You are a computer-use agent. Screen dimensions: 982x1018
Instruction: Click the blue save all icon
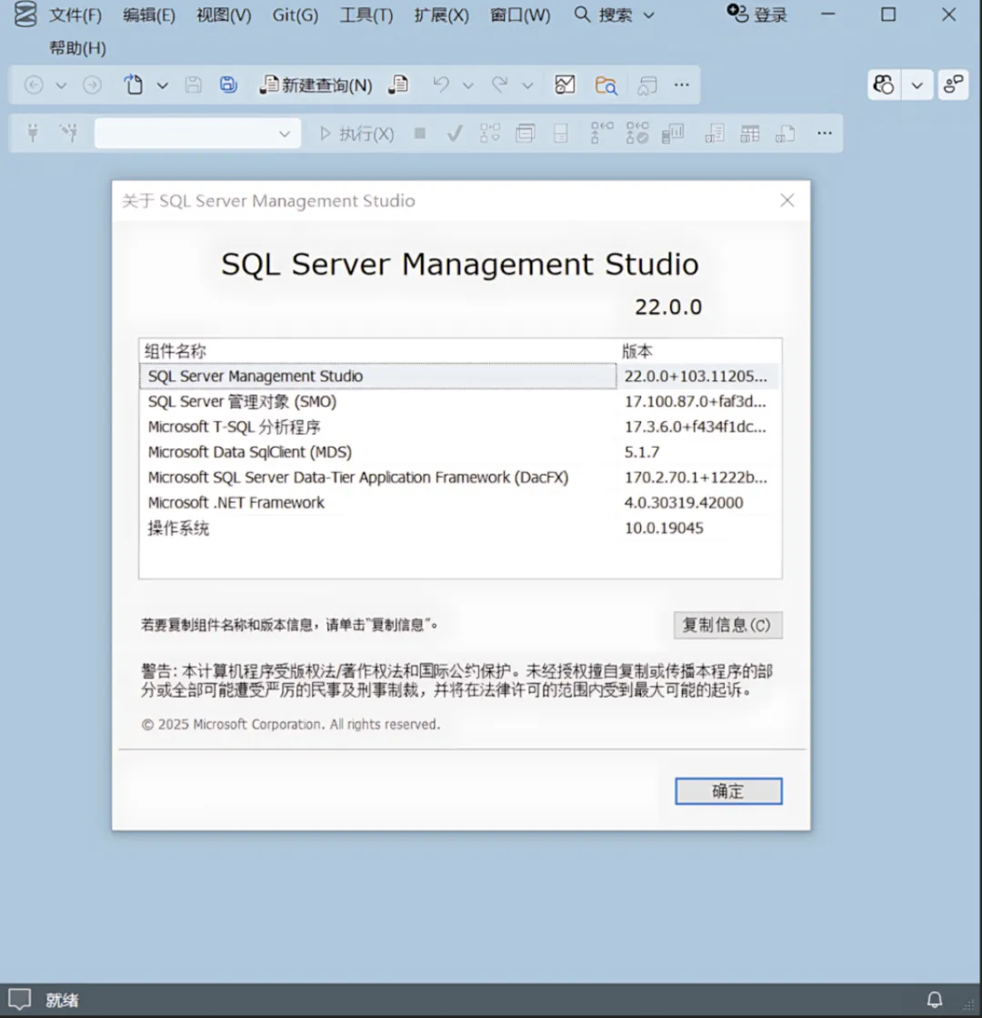tap(228, 85)
